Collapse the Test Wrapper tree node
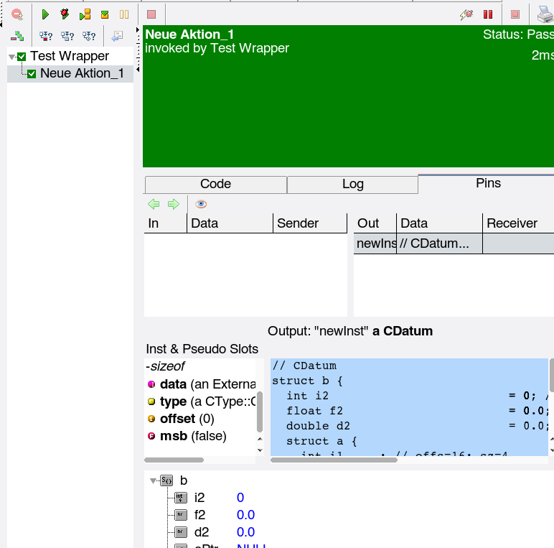 12,57
